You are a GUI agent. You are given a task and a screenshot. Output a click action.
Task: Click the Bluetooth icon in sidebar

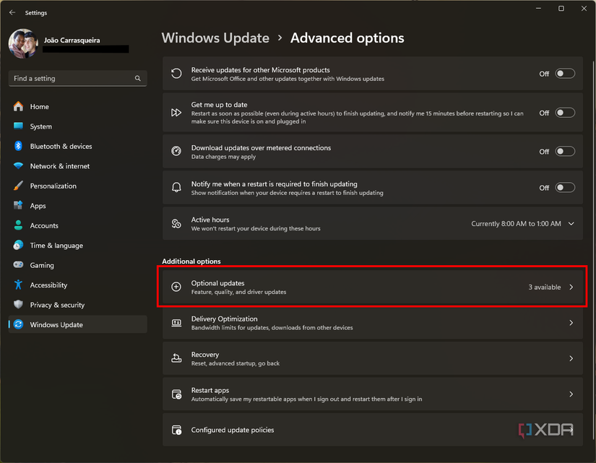(18, 146)
